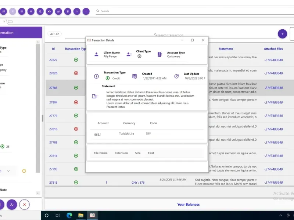Sort by the Statement column header

pos(226,49)
